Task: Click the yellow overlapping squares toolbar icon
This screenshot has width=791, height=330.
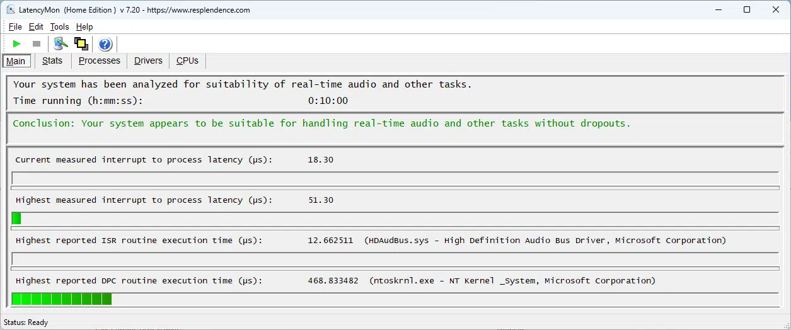Action: click(81, 44)
